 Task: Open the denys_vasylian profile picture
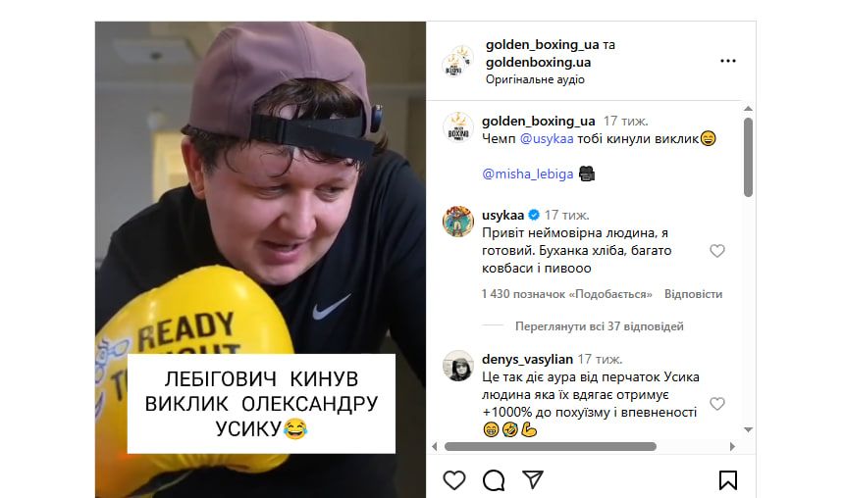tap(458, 366)
